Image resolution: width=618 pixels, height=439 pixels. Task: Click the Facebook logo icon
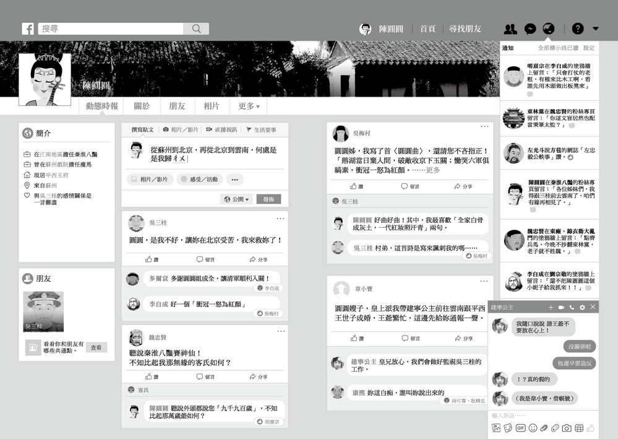[28, 29]
